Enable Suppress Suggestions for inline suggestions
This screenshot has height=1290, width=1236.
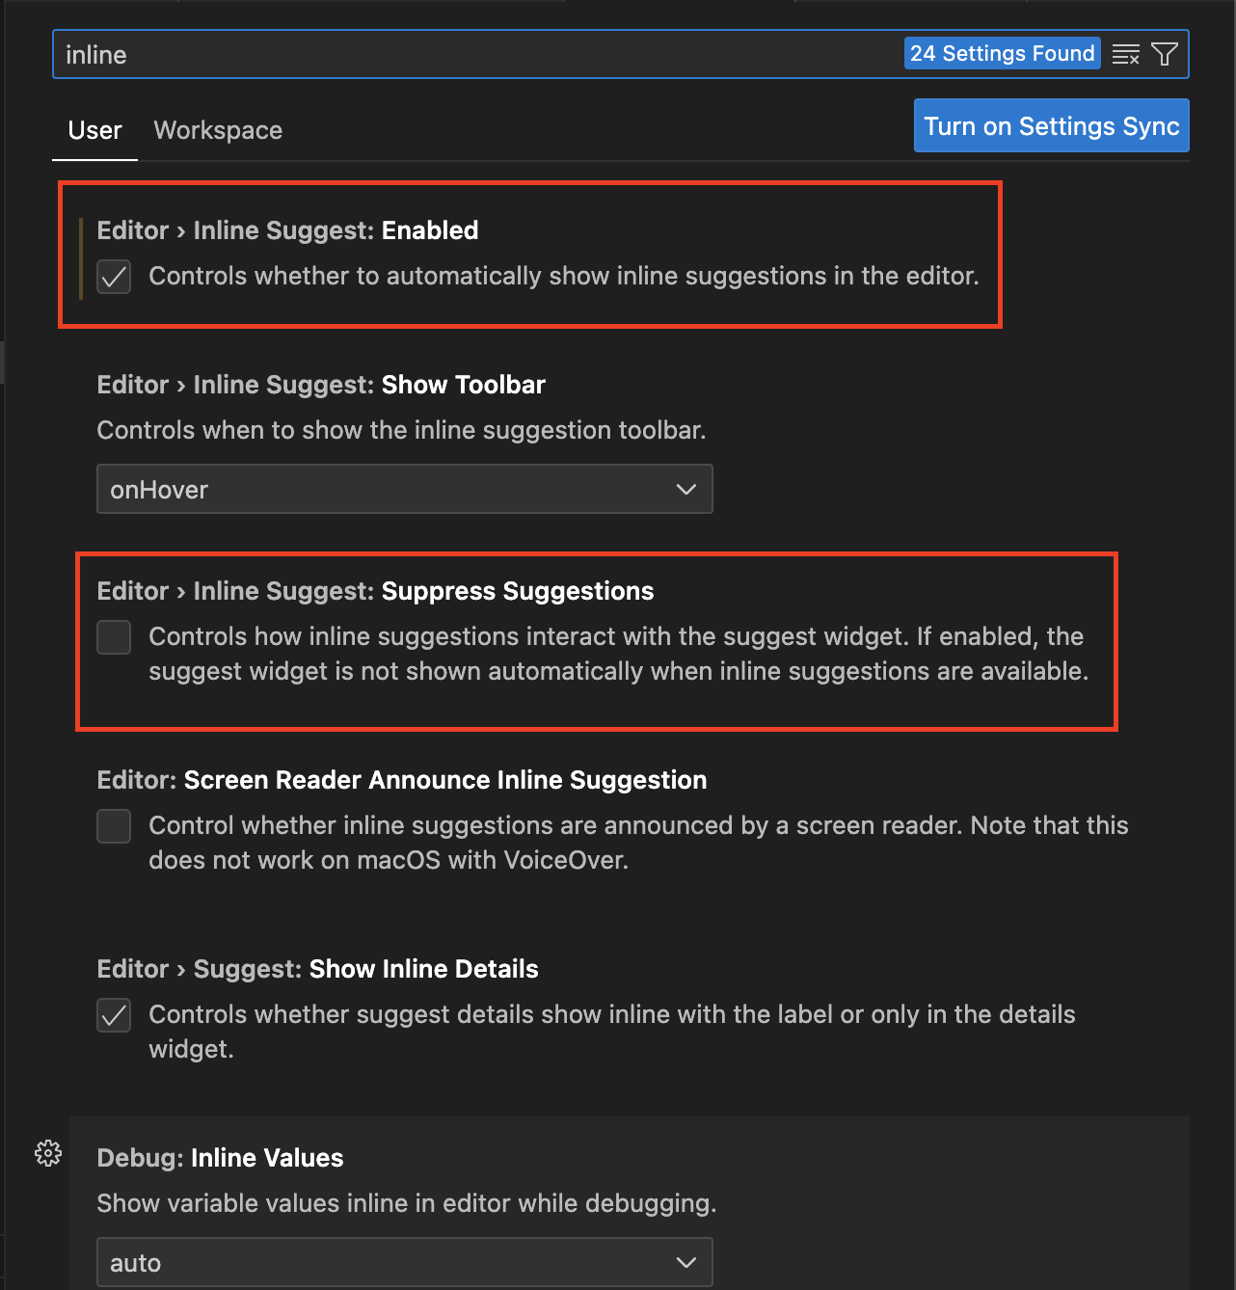pos(114,637)
